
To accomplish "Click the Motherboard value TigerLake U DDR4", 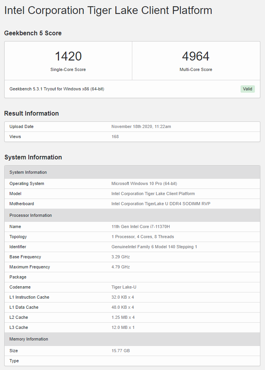I will pos(161,204).
